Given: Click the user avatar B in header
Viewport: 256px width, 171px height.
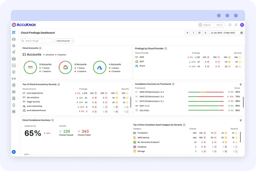Looking at the screenshot, I should pyautogui.click(x=242, y=25).
